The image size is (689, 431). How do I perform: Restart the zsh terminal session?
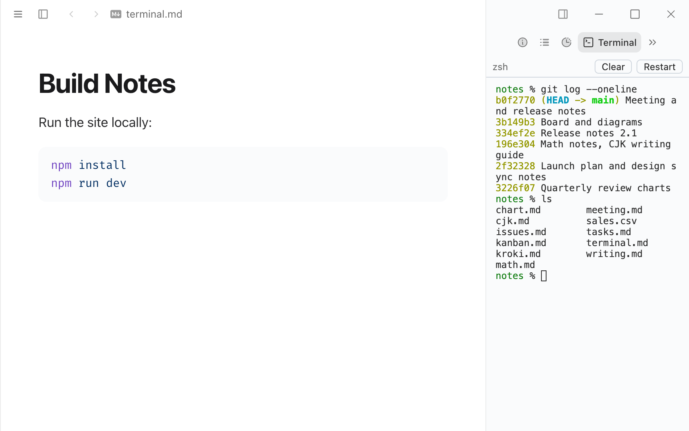[660, 67]
